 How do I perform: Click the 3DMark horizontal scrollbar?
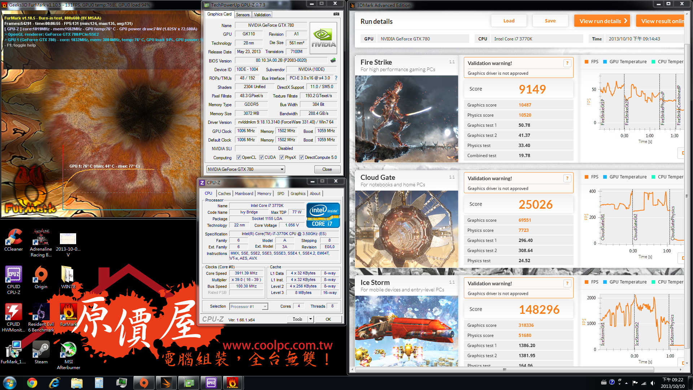[504, 370]
